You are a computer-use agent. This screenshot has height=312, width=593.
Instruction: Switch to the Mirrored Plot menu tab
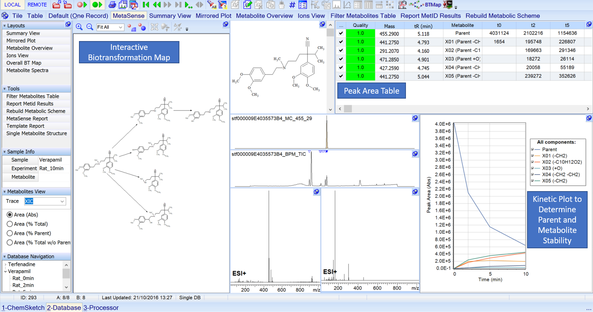click(x=213, y=16)
